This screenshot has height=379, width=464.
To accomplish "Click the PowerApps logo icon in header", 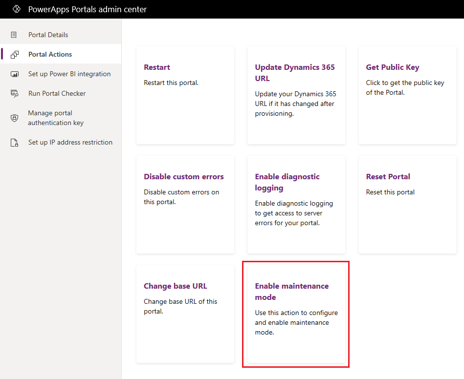I will pos(17,9).
